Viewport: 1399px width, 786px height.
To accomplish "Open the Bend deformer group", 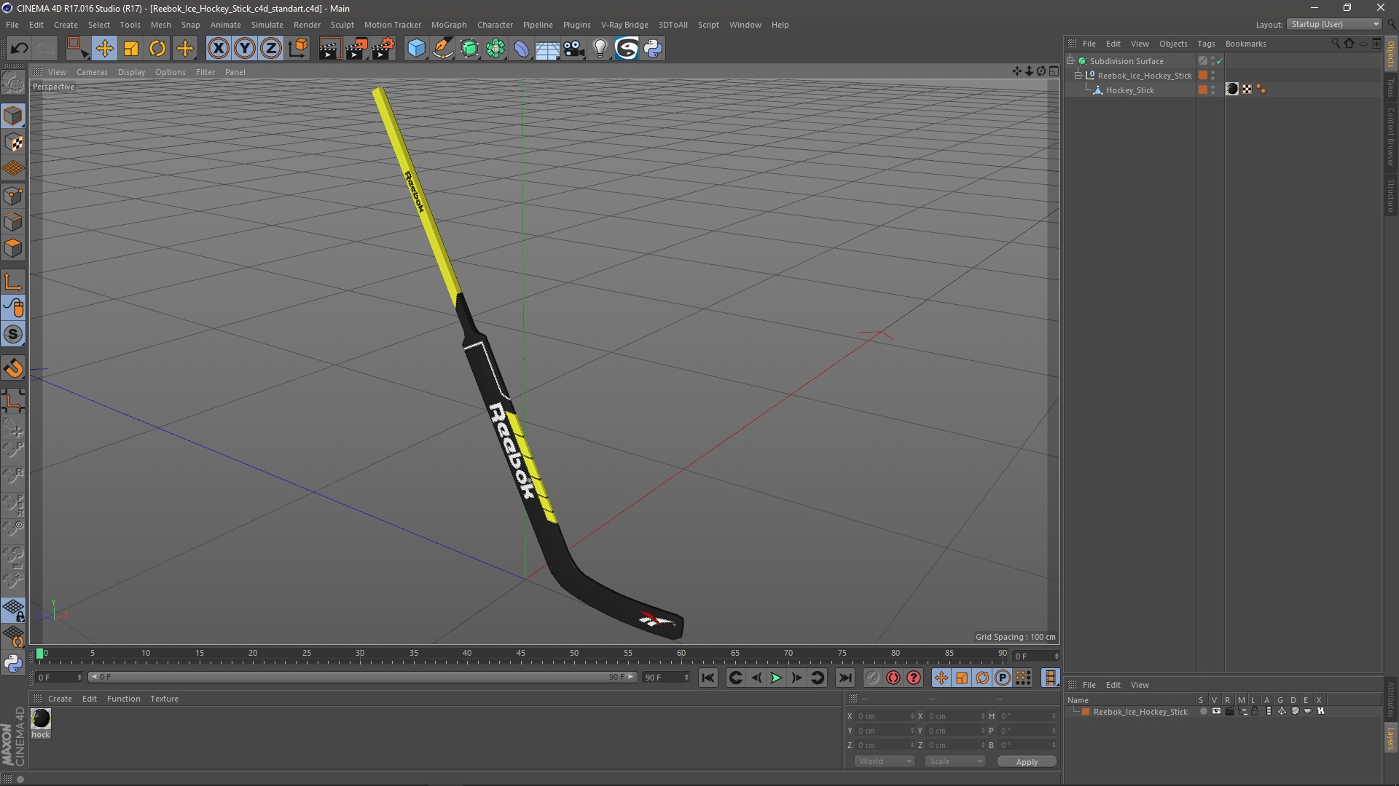I will pos(522,49).
